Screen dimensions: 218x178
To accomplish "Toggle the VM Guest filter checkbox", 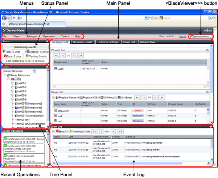I will click(x=115, y=97).
